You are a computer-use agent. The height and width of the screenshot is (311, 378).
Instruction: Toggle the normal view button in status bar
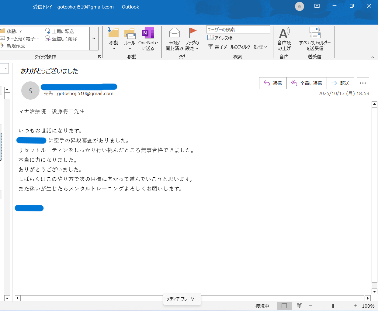pos(284,306)
